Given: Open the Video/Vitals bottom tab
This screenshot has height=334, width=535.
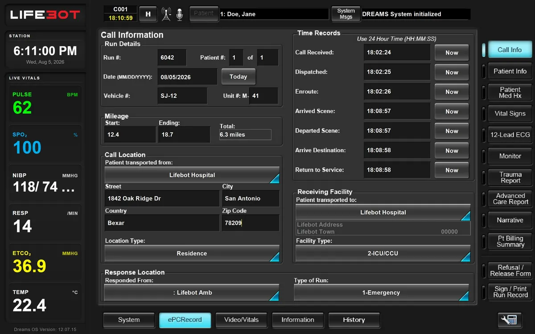Looking at the screenshot, I should tap(241, 320).
